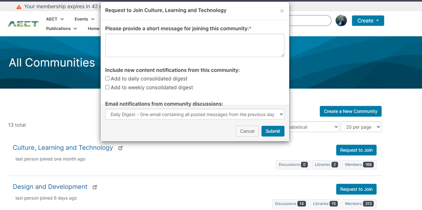The image size is (422, 210).
Task: Open the 20 per page dropdown
Action: (x=361, y=127)
